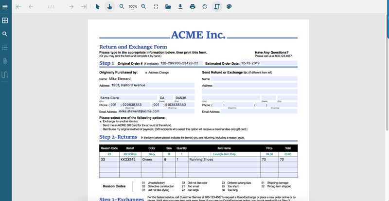This screenshot has width=389, height=201.
Task: Toggle Exchange for another item checkbox
Action: click(101, 122)
